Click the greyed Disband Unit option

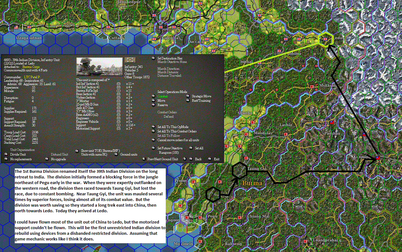point(60,154)
